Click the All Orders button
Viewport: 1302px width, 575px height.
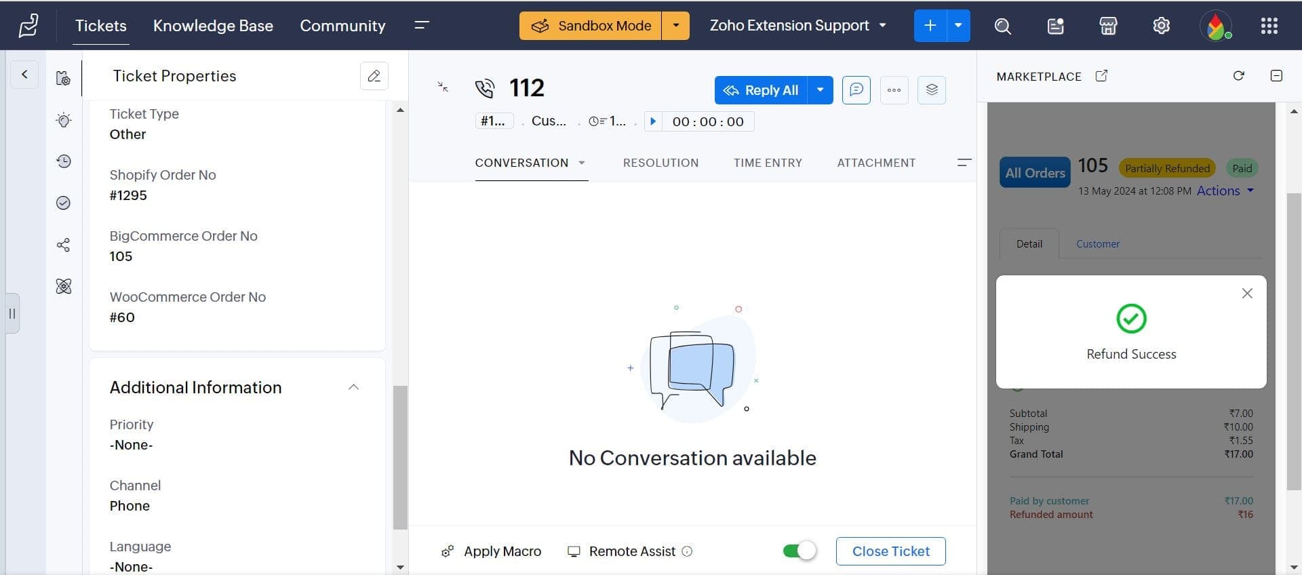[x=1035, y=173]
